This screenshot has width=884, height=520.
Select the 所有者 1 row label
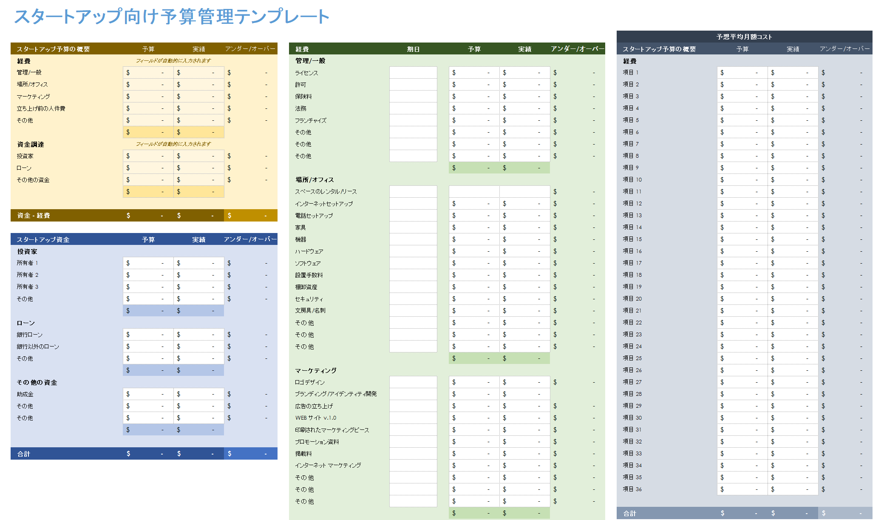tap(28, 263)
